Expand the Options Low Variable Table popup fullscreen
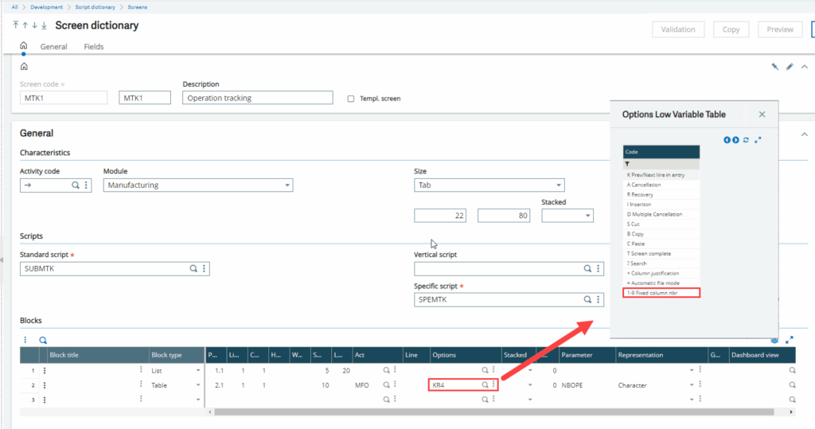The height and width of the screenshot is (429, 815). (x=758, y=140)
